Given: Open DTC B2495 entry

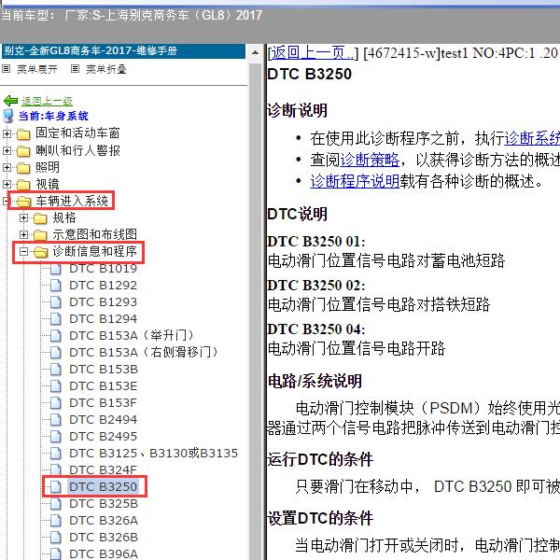Looking at the screenshot, I should (x=104, y=437).
